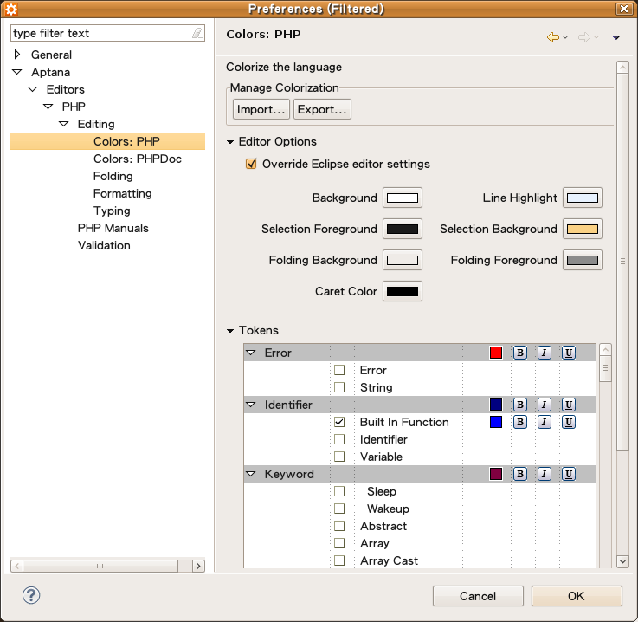Screen dimensions: 638x622
Task: Collapse the Identifier token group
Action: pyautogui.click(x=251, y=405)
